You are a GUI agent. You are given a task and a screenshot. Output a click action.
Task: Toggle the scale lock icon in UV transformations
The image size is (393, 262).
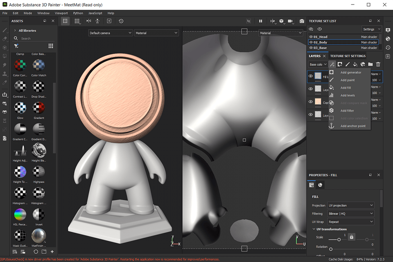click(352, 237)
